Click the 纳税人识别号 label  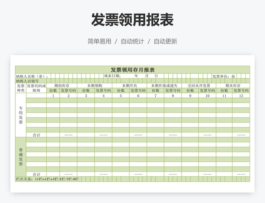(27, 81)
